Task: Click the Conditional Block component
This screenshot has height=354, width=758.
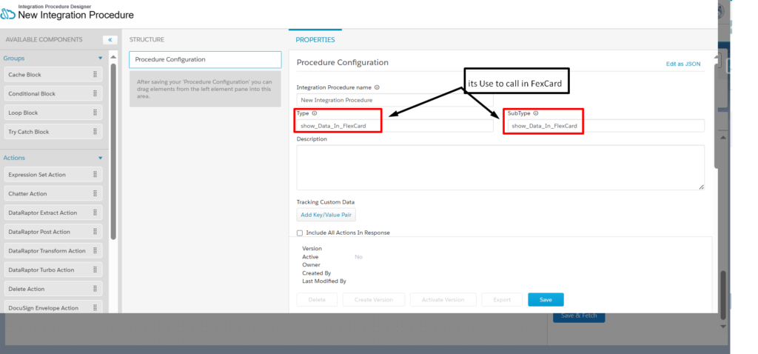Action: click(53, 93)
